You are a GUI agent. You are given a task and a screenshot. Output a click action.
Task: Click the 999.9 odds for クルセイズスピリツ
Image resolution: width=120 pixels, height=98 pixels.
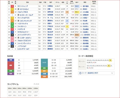72,40
